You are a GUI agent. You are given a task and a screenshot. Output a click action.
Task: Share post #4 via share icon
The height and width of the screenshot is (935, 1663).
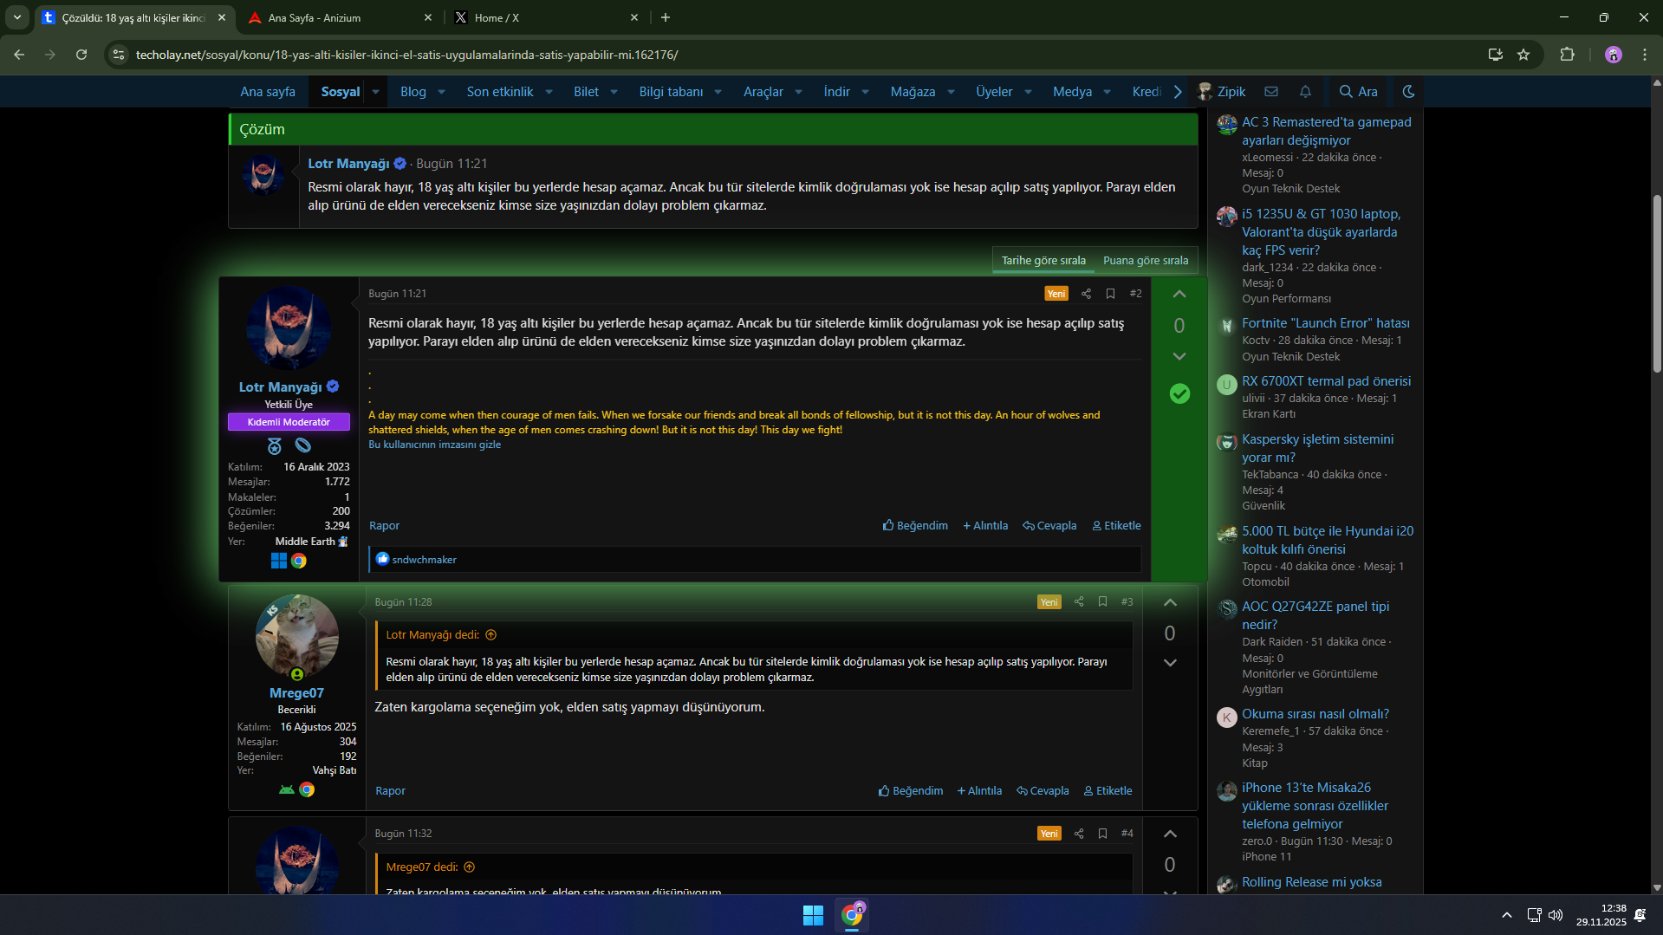(x=1079, y=833)
